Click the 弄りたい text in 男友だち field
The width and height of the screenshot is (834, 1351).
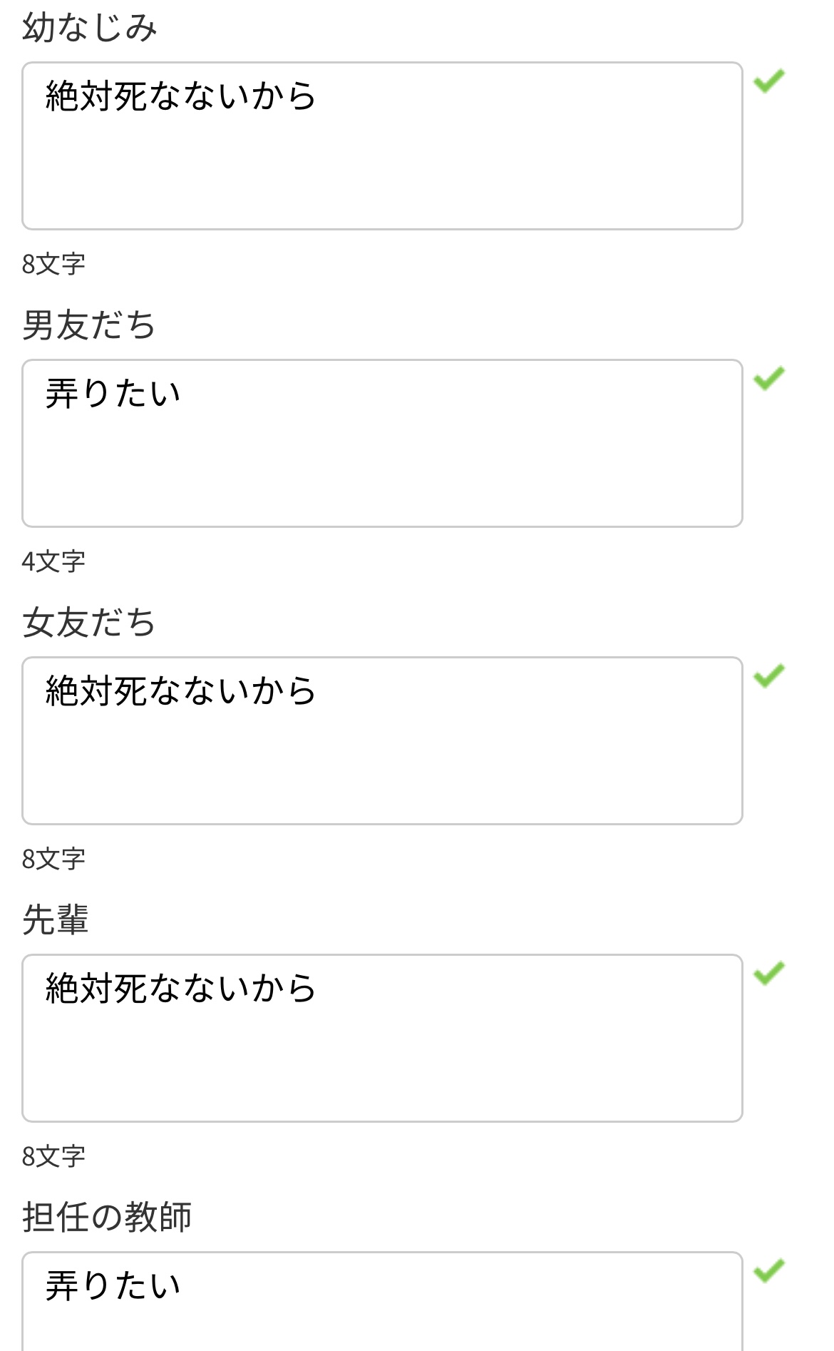[x=113, y=394]
